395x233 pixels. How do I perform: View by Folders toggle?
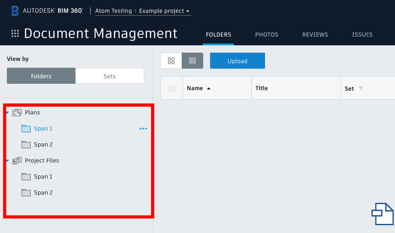41,76
